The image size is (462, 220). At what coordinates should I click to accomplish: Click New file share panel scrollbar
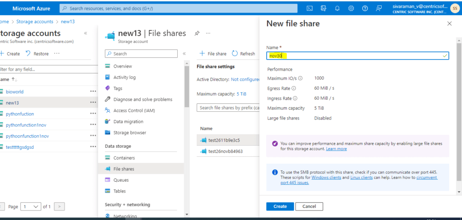point(459,112)
